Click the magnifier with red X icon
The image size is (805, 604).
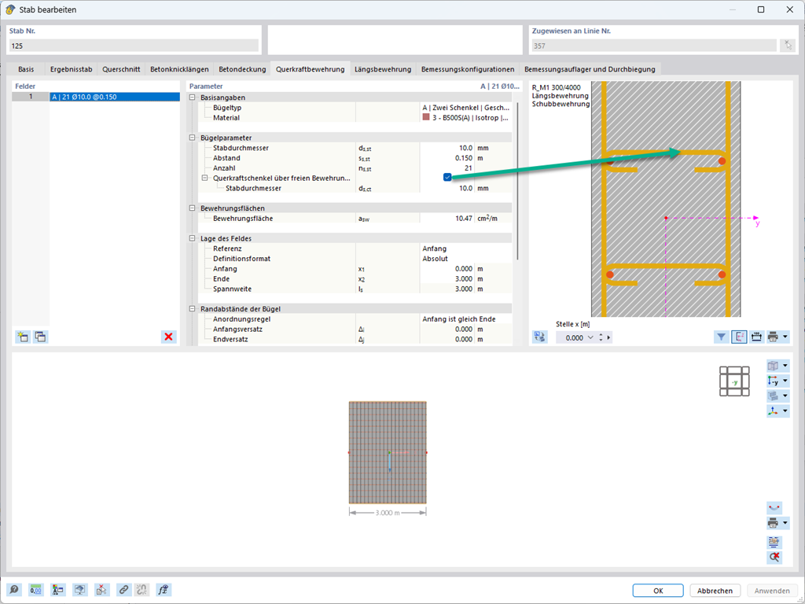click(774, 557)
